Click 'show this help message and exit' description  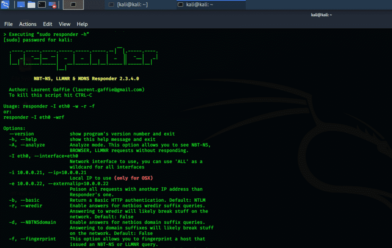click(113, 139)
